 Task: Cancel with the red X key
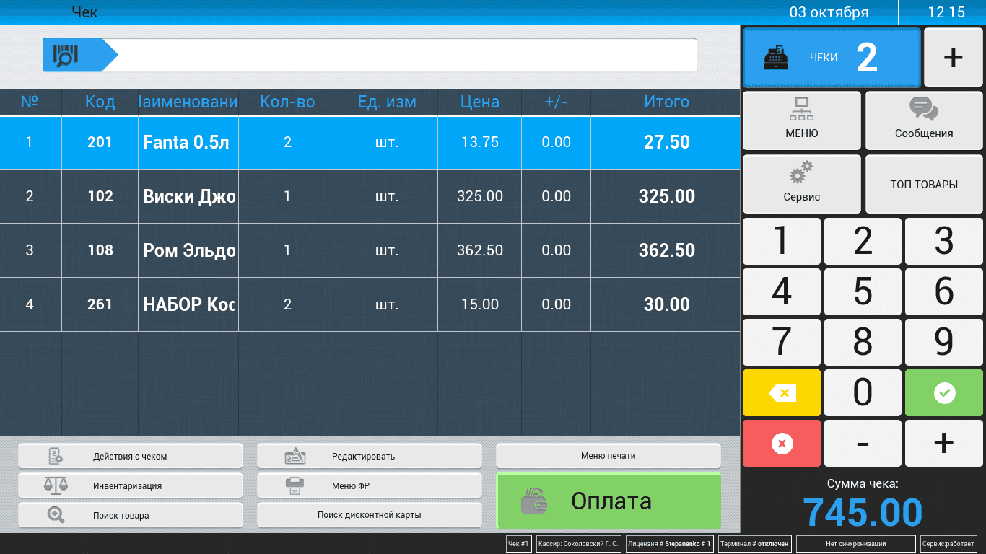(x=782, y=444)
